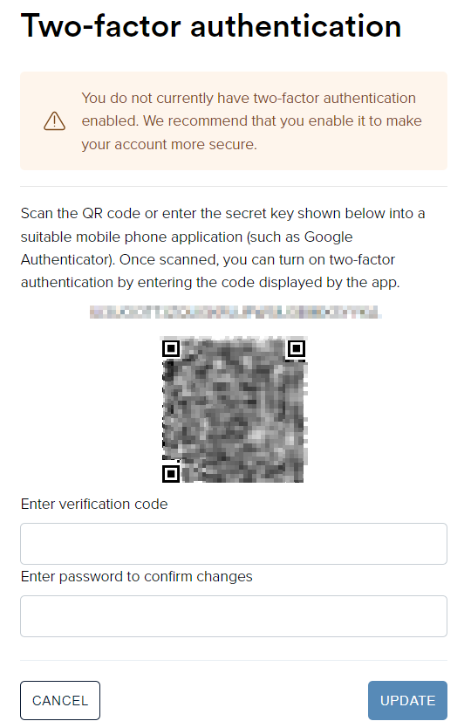Click the 'Enter verification code' label

(94, 504)
